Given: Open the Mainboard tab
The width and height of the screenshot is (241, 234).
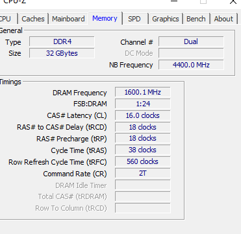Looking at the screenshot, I should [68, 19].
